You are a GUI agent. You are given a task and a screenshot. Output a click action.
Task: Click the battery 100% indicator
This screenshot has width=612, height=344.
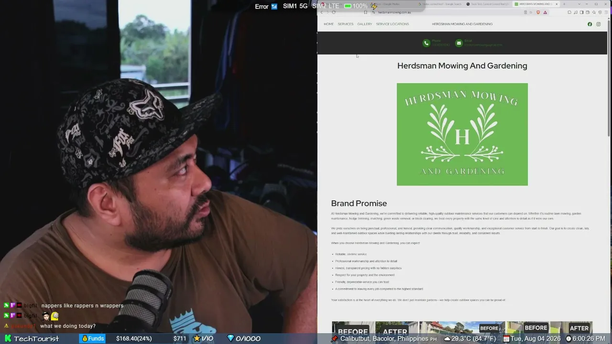click(356, 6)
